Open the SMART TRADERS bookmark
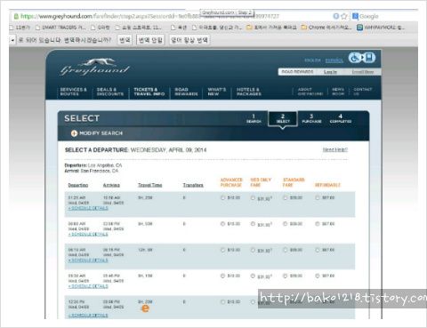427x328 pixels. [60, 28]
